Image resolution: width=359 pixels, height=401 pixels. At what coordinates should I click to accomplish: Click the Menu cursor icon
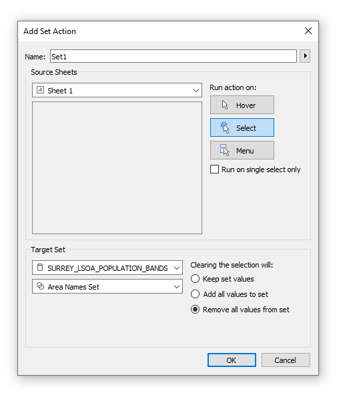(x=224, y=150)
